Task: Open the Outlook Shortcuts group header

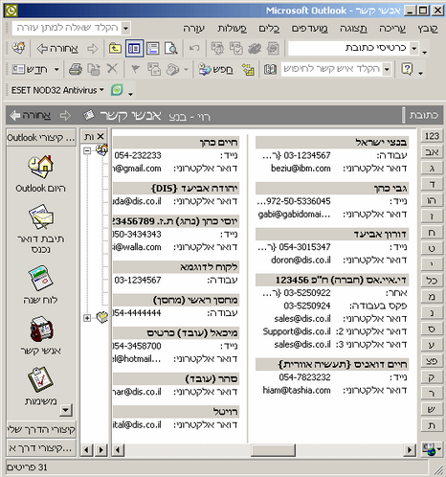Action: click(41, 137)
